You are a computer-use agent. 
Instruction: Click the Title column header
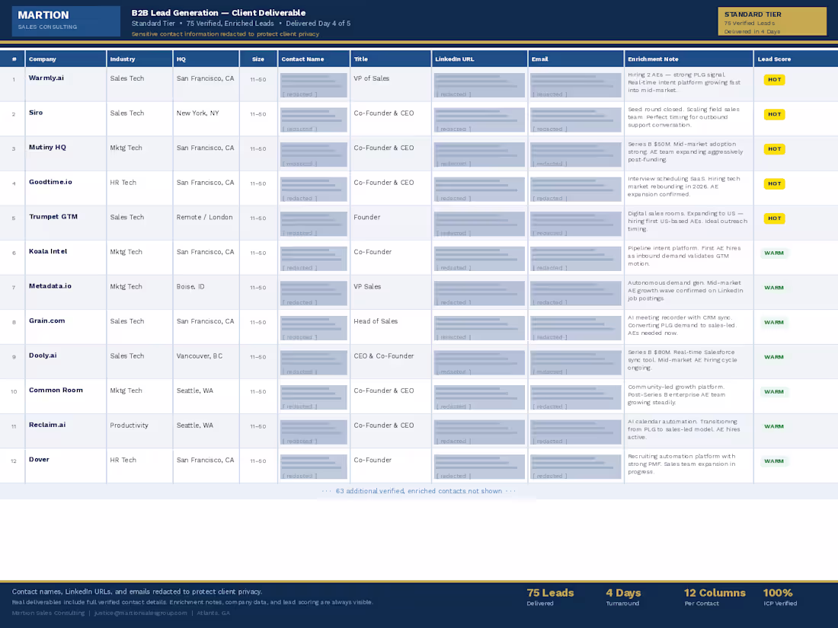391,59
